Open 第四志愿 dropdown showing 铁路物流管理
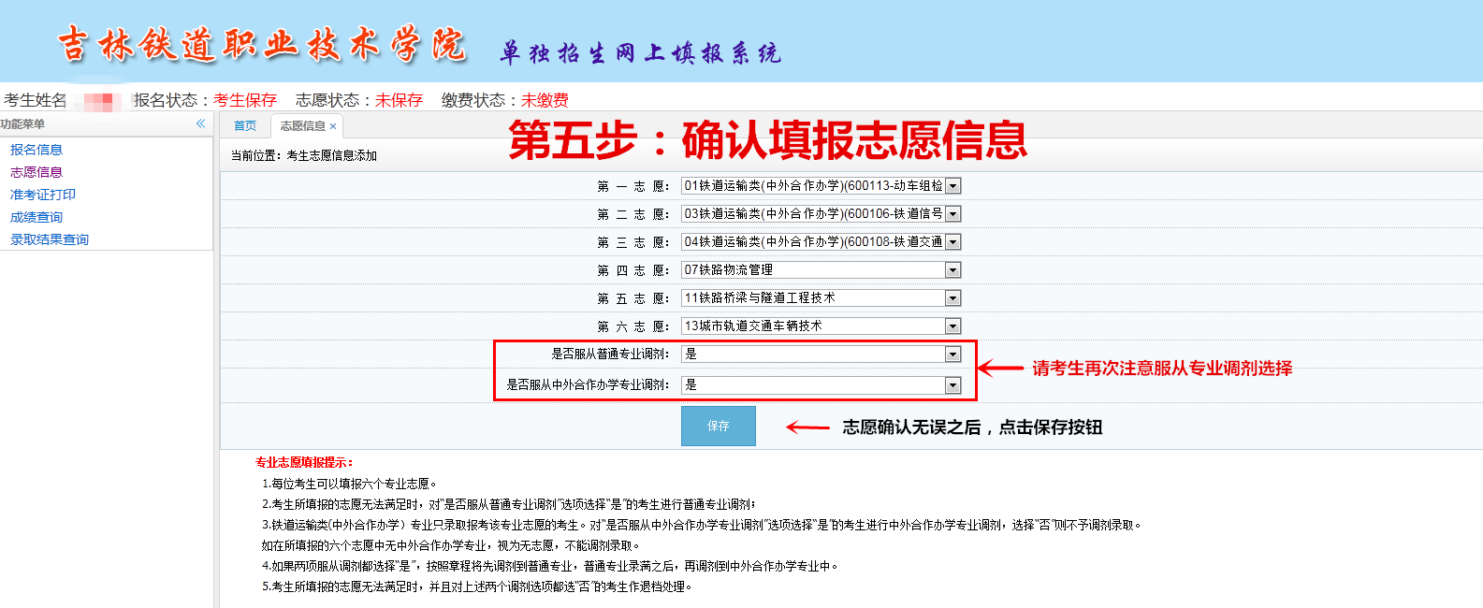Image resolution: width=1483 pixels, height=608 pixels. tap(952, 270)
